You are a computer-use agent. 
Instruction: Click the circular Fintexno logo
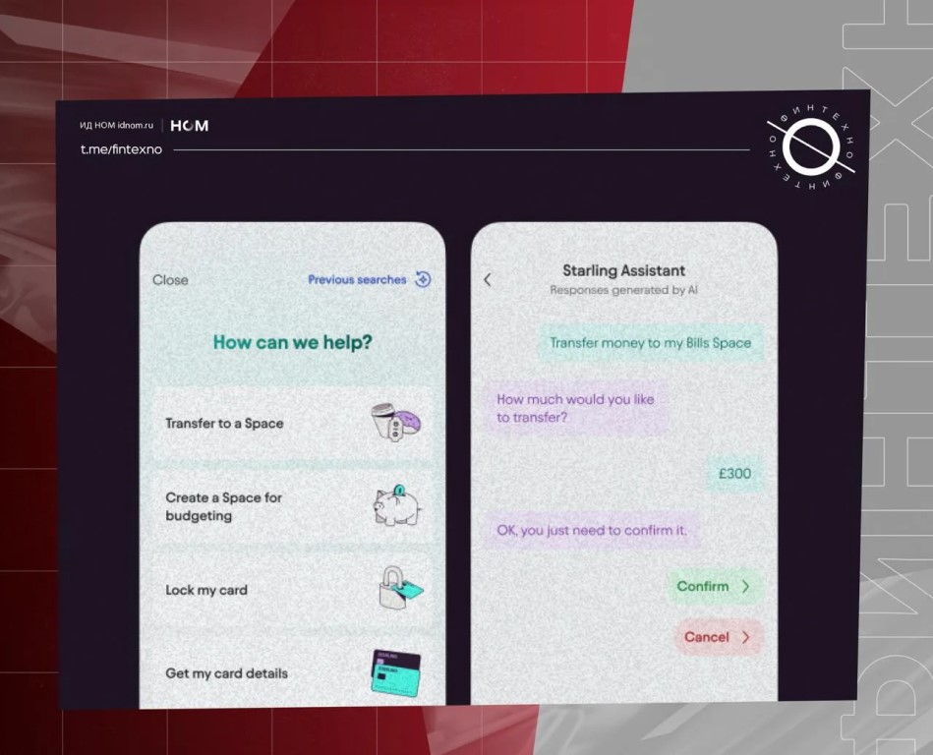tap(810, 148)
